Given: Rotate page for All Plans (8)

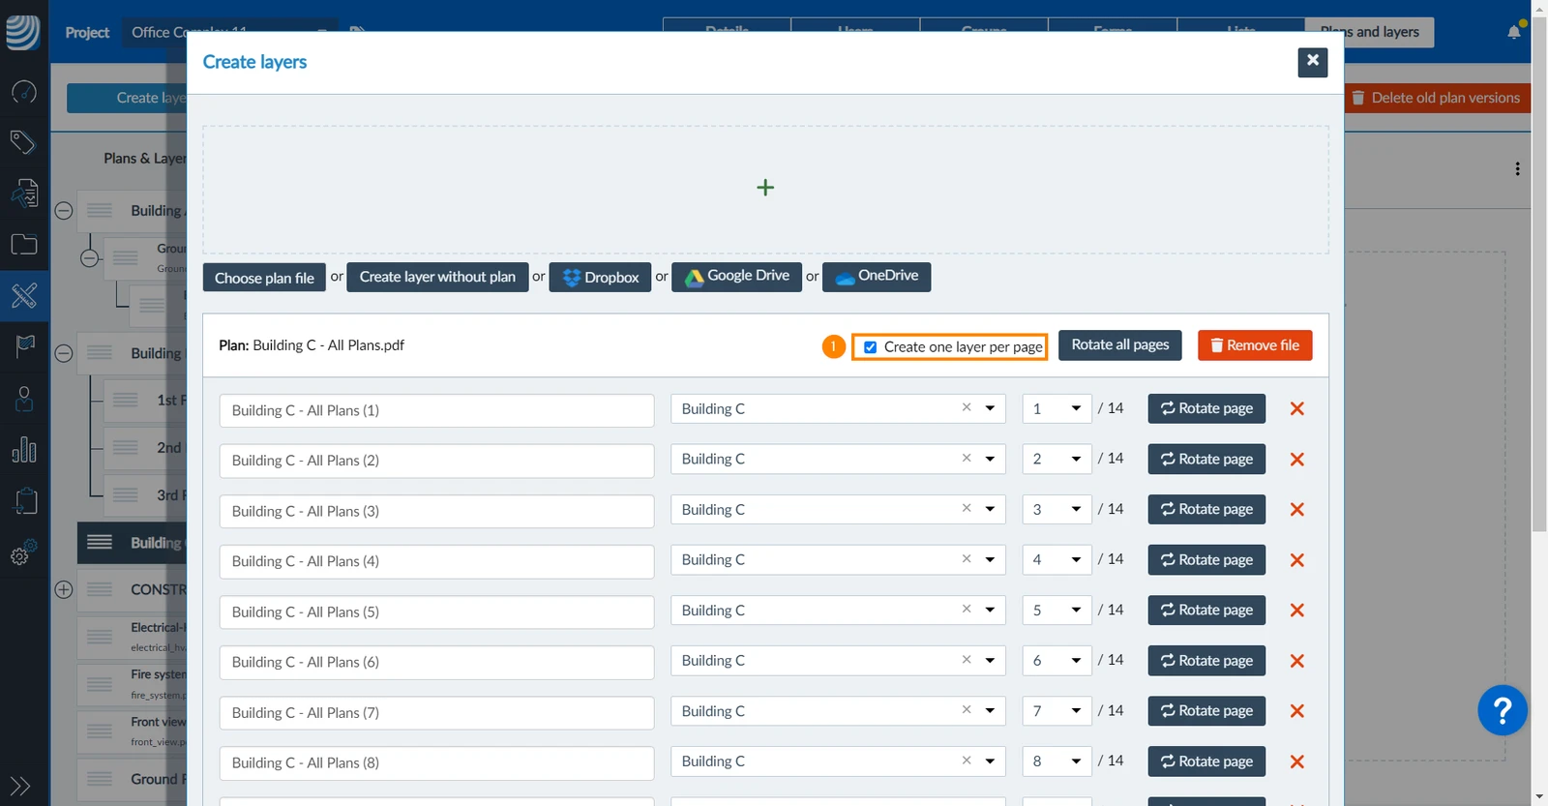Looking at the screenshot, I should click(x=1206, y=761).
